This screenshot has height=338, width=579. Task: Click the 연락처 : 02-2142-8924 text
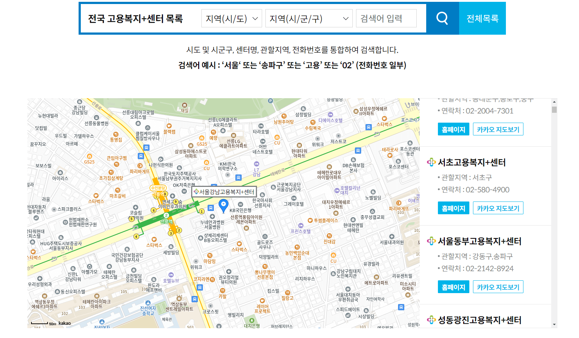coord(477,269)
